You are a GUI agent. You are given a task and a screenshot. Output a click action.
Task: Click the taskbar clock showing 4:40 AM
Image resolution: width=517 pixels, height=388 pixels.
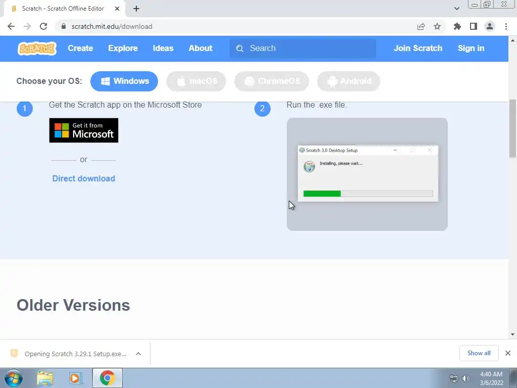pos(491,378)
